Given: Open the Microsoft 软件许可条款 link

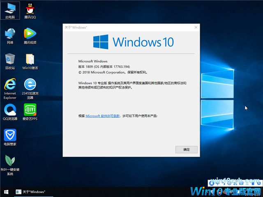Looking at the screenshot, I should [x=103, y=116].
